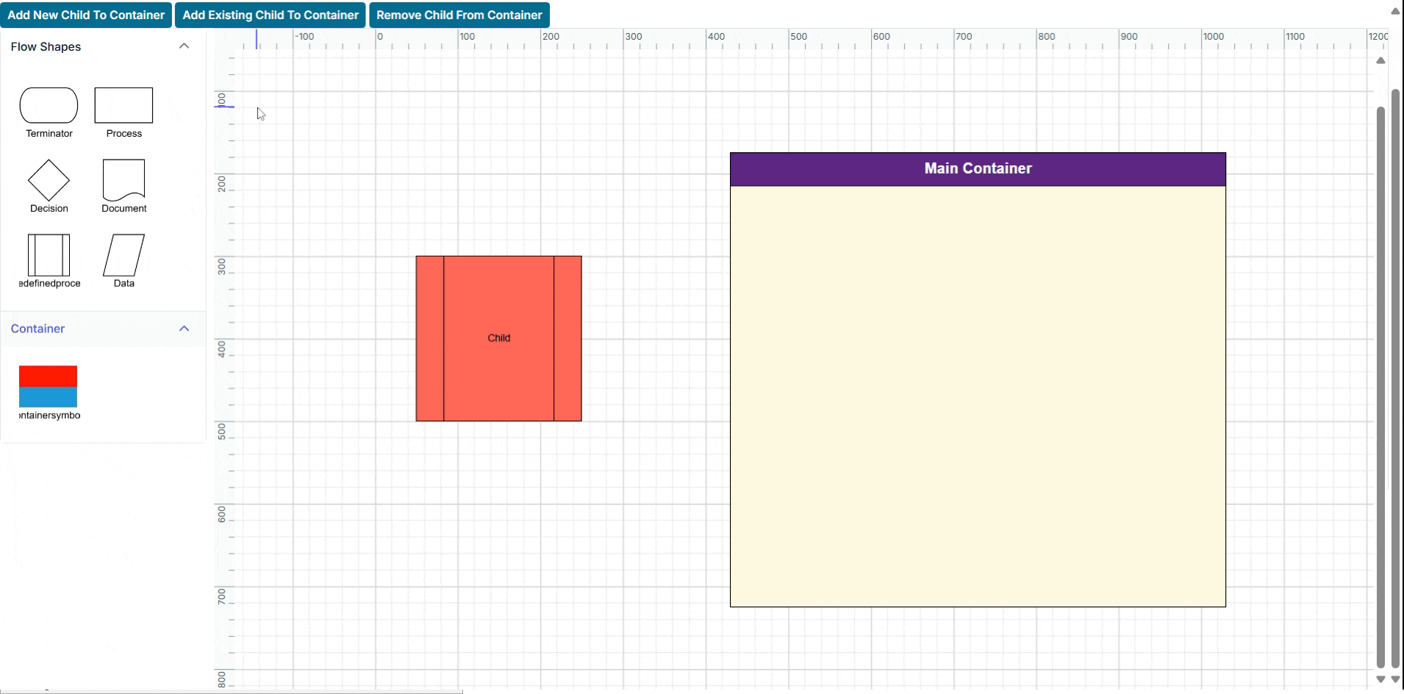Choose the Predefined process shape
This screenshot has width=1404, height=694.
[x=49, y=255]
